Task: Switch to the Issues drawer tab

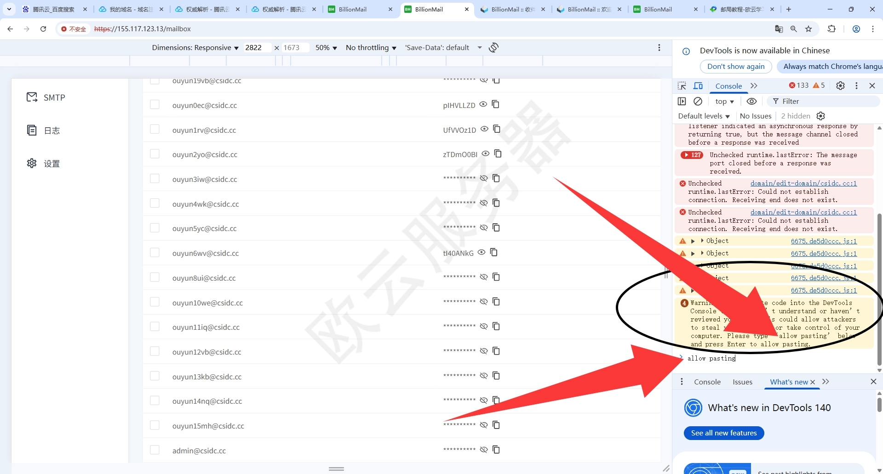Action: click(x=742, y=382)
